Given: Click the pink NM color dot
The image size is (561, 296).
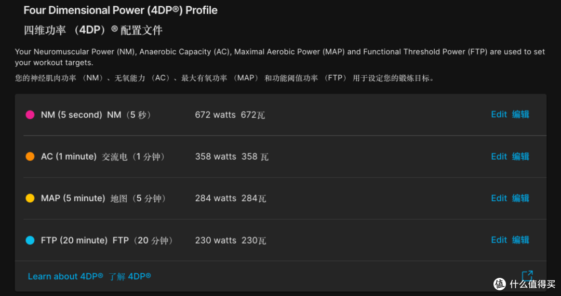Looking at the screenshot, I should pos(30,115).
